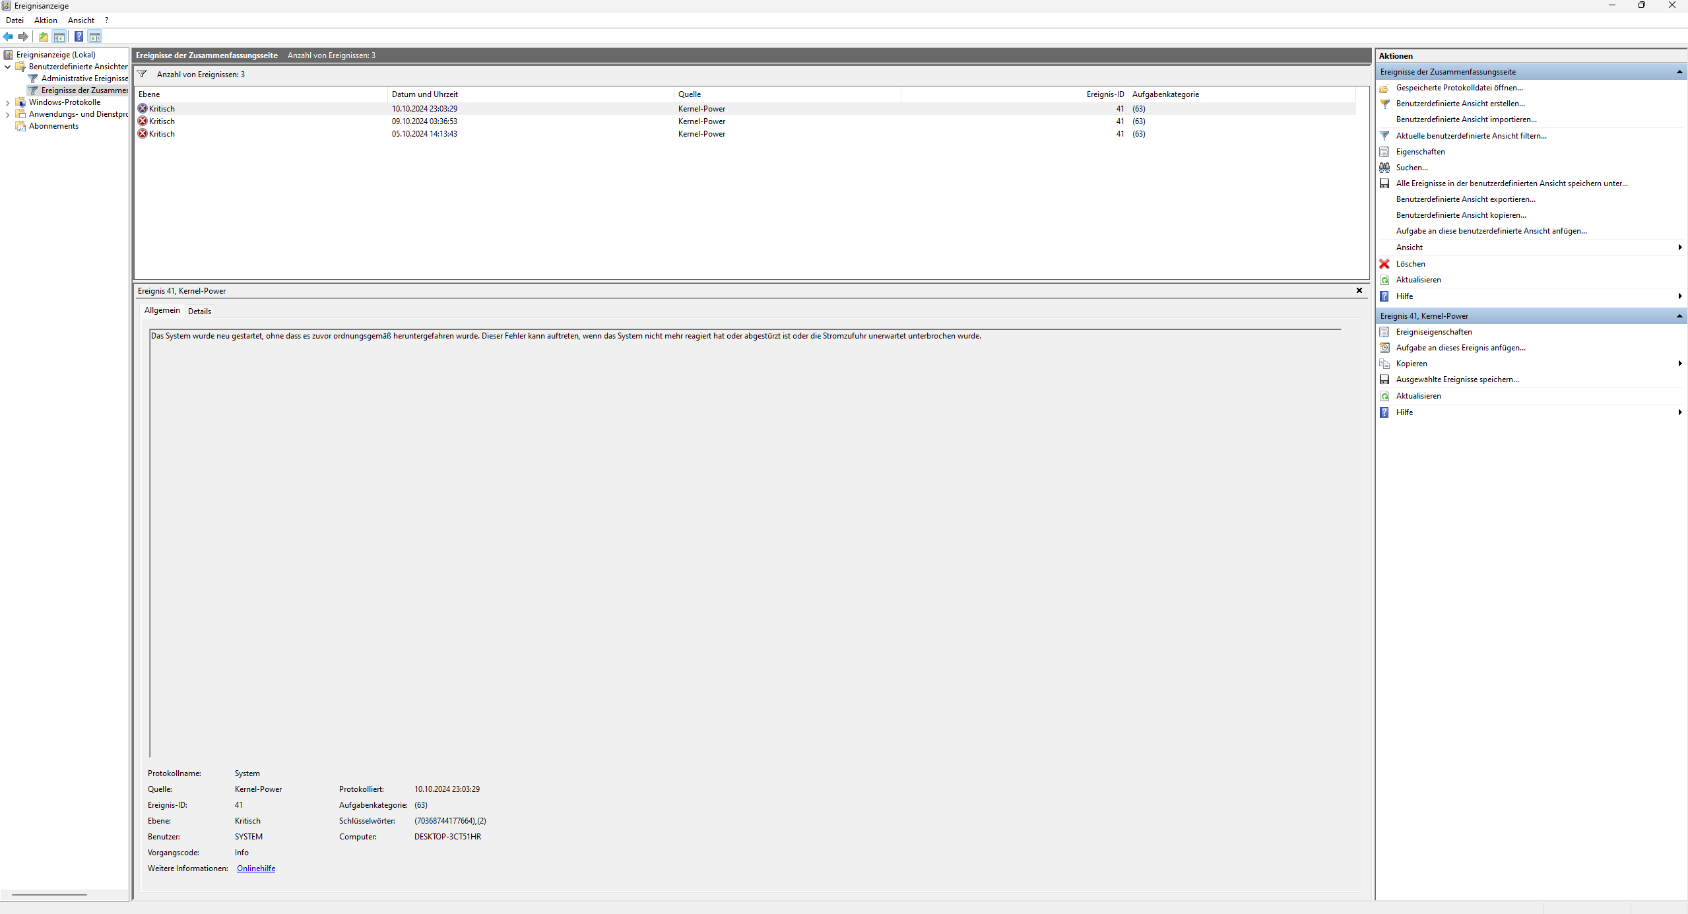1688x914 pixels.
Task: Toggle the show/hide console tree toolbar icon
Action: 59,37
